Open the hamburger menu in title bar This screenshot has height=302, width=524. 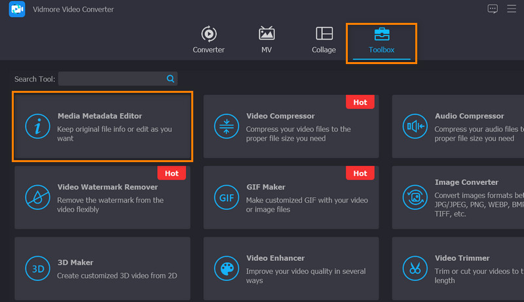(x=511, y=9)
